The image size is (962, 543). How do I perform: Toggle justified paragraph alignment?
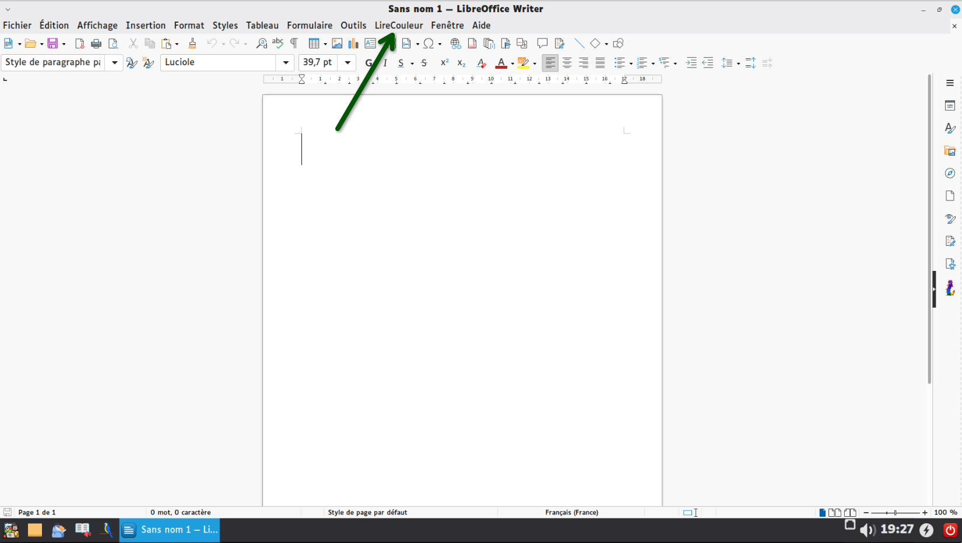[600, 63]
